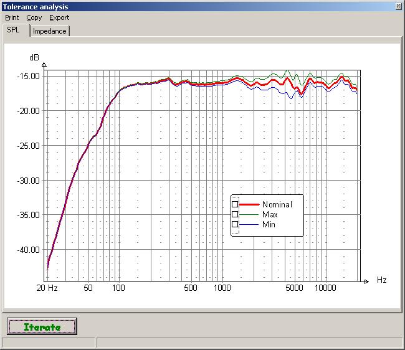Screen dimensions: 405x350
Task: Click the -40.00 axis label
Action: pos(29,250)
